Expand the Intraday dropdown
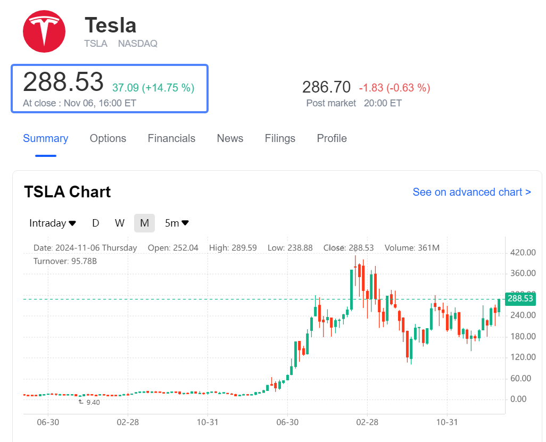 click(53, 223)
